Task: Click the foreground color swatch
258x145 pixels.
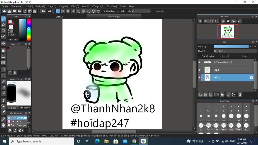Action: (x=10, y=22)
